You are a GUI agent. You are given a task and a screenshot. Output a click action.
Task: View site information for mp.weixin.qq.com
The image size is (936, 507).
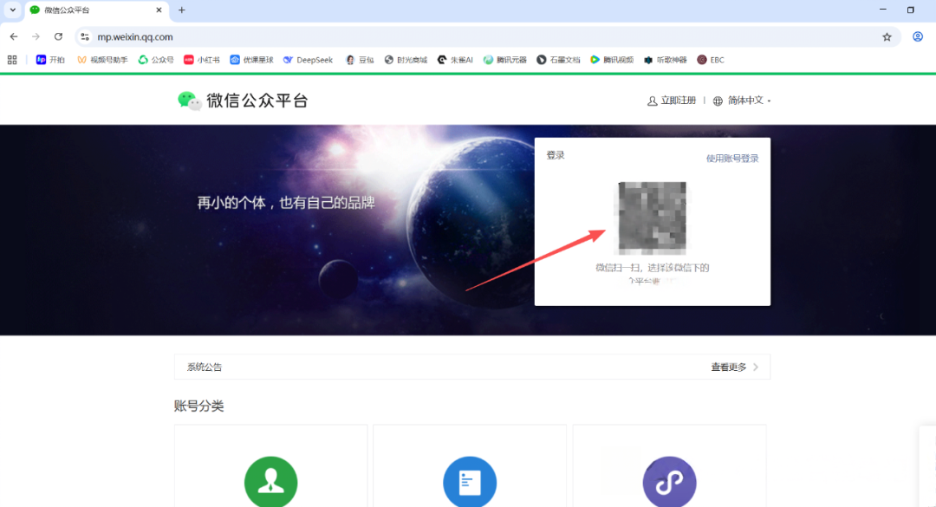click(85, 37)
